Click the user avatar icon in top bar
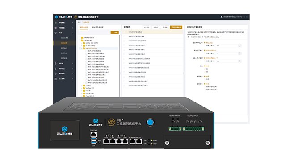294x164 pixels. click(221, 17)
